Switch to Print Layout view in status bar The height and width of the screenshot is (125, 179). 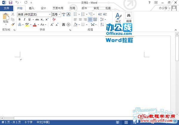tap(126, 122)
